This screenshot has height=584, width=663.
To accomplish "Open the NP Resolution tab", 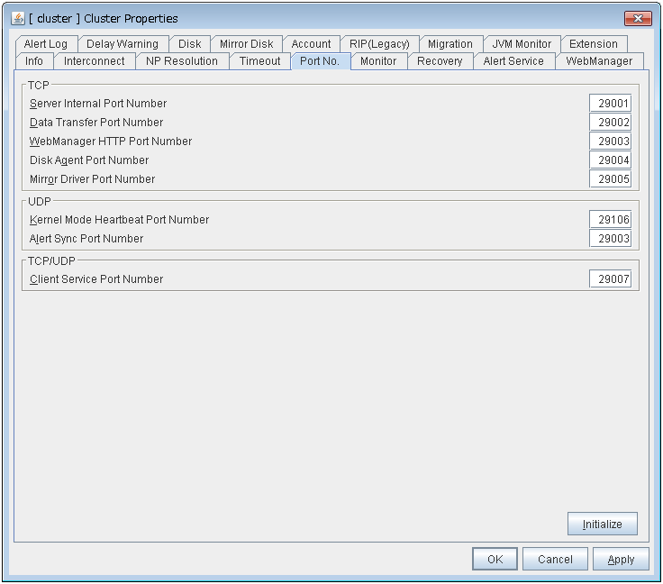I will (x=182, y=61).
